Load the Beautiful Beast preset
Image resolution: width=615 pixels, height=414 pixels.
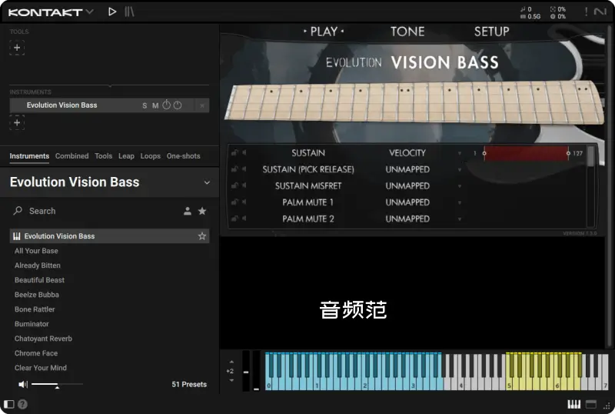pyautogui.click(x=39, y=280)
